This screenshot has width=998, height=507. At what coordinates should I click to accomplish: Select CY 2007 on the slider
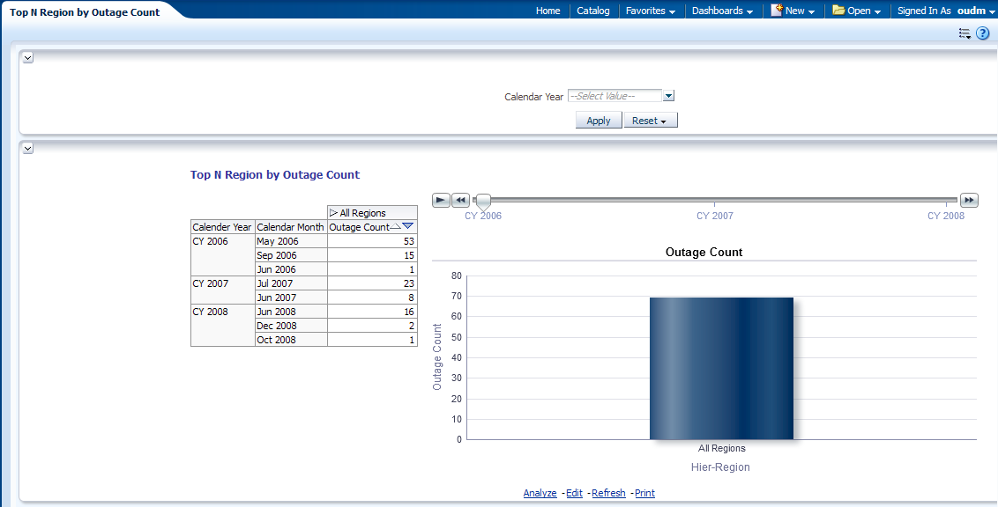715,216
